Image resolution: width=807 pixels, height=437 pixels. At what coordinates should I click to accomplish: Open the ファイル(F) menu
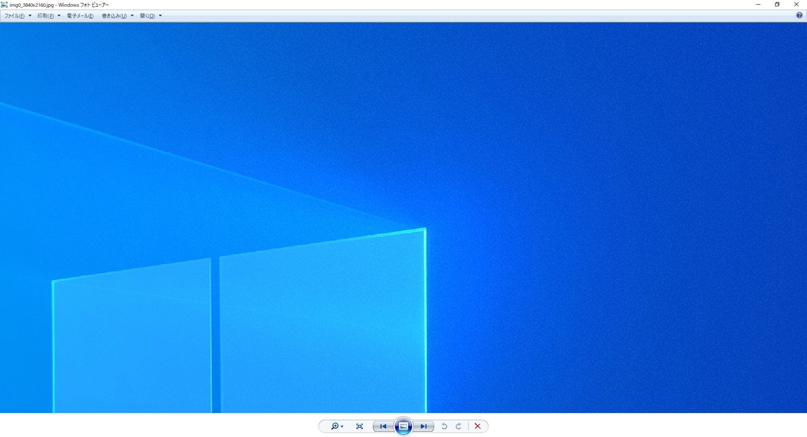point(14,16)
